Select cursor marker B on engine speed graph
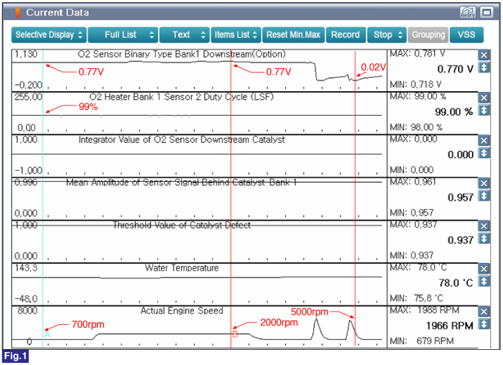The height and width of the screenshot is (365, 503). 235,334
